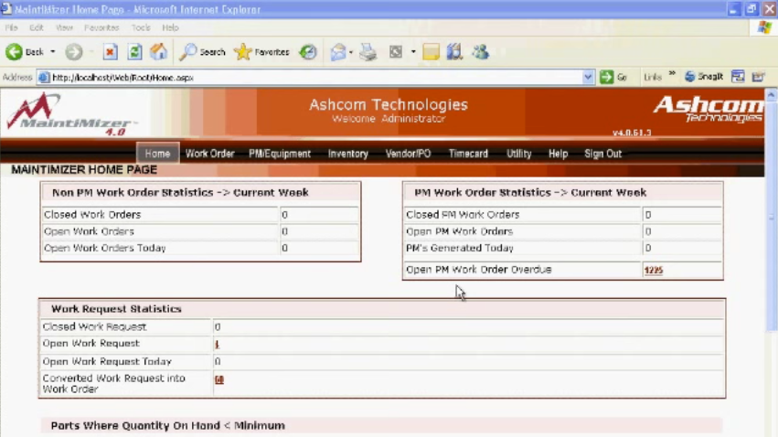Click the page scrollbar up arrow

(771, 95)
